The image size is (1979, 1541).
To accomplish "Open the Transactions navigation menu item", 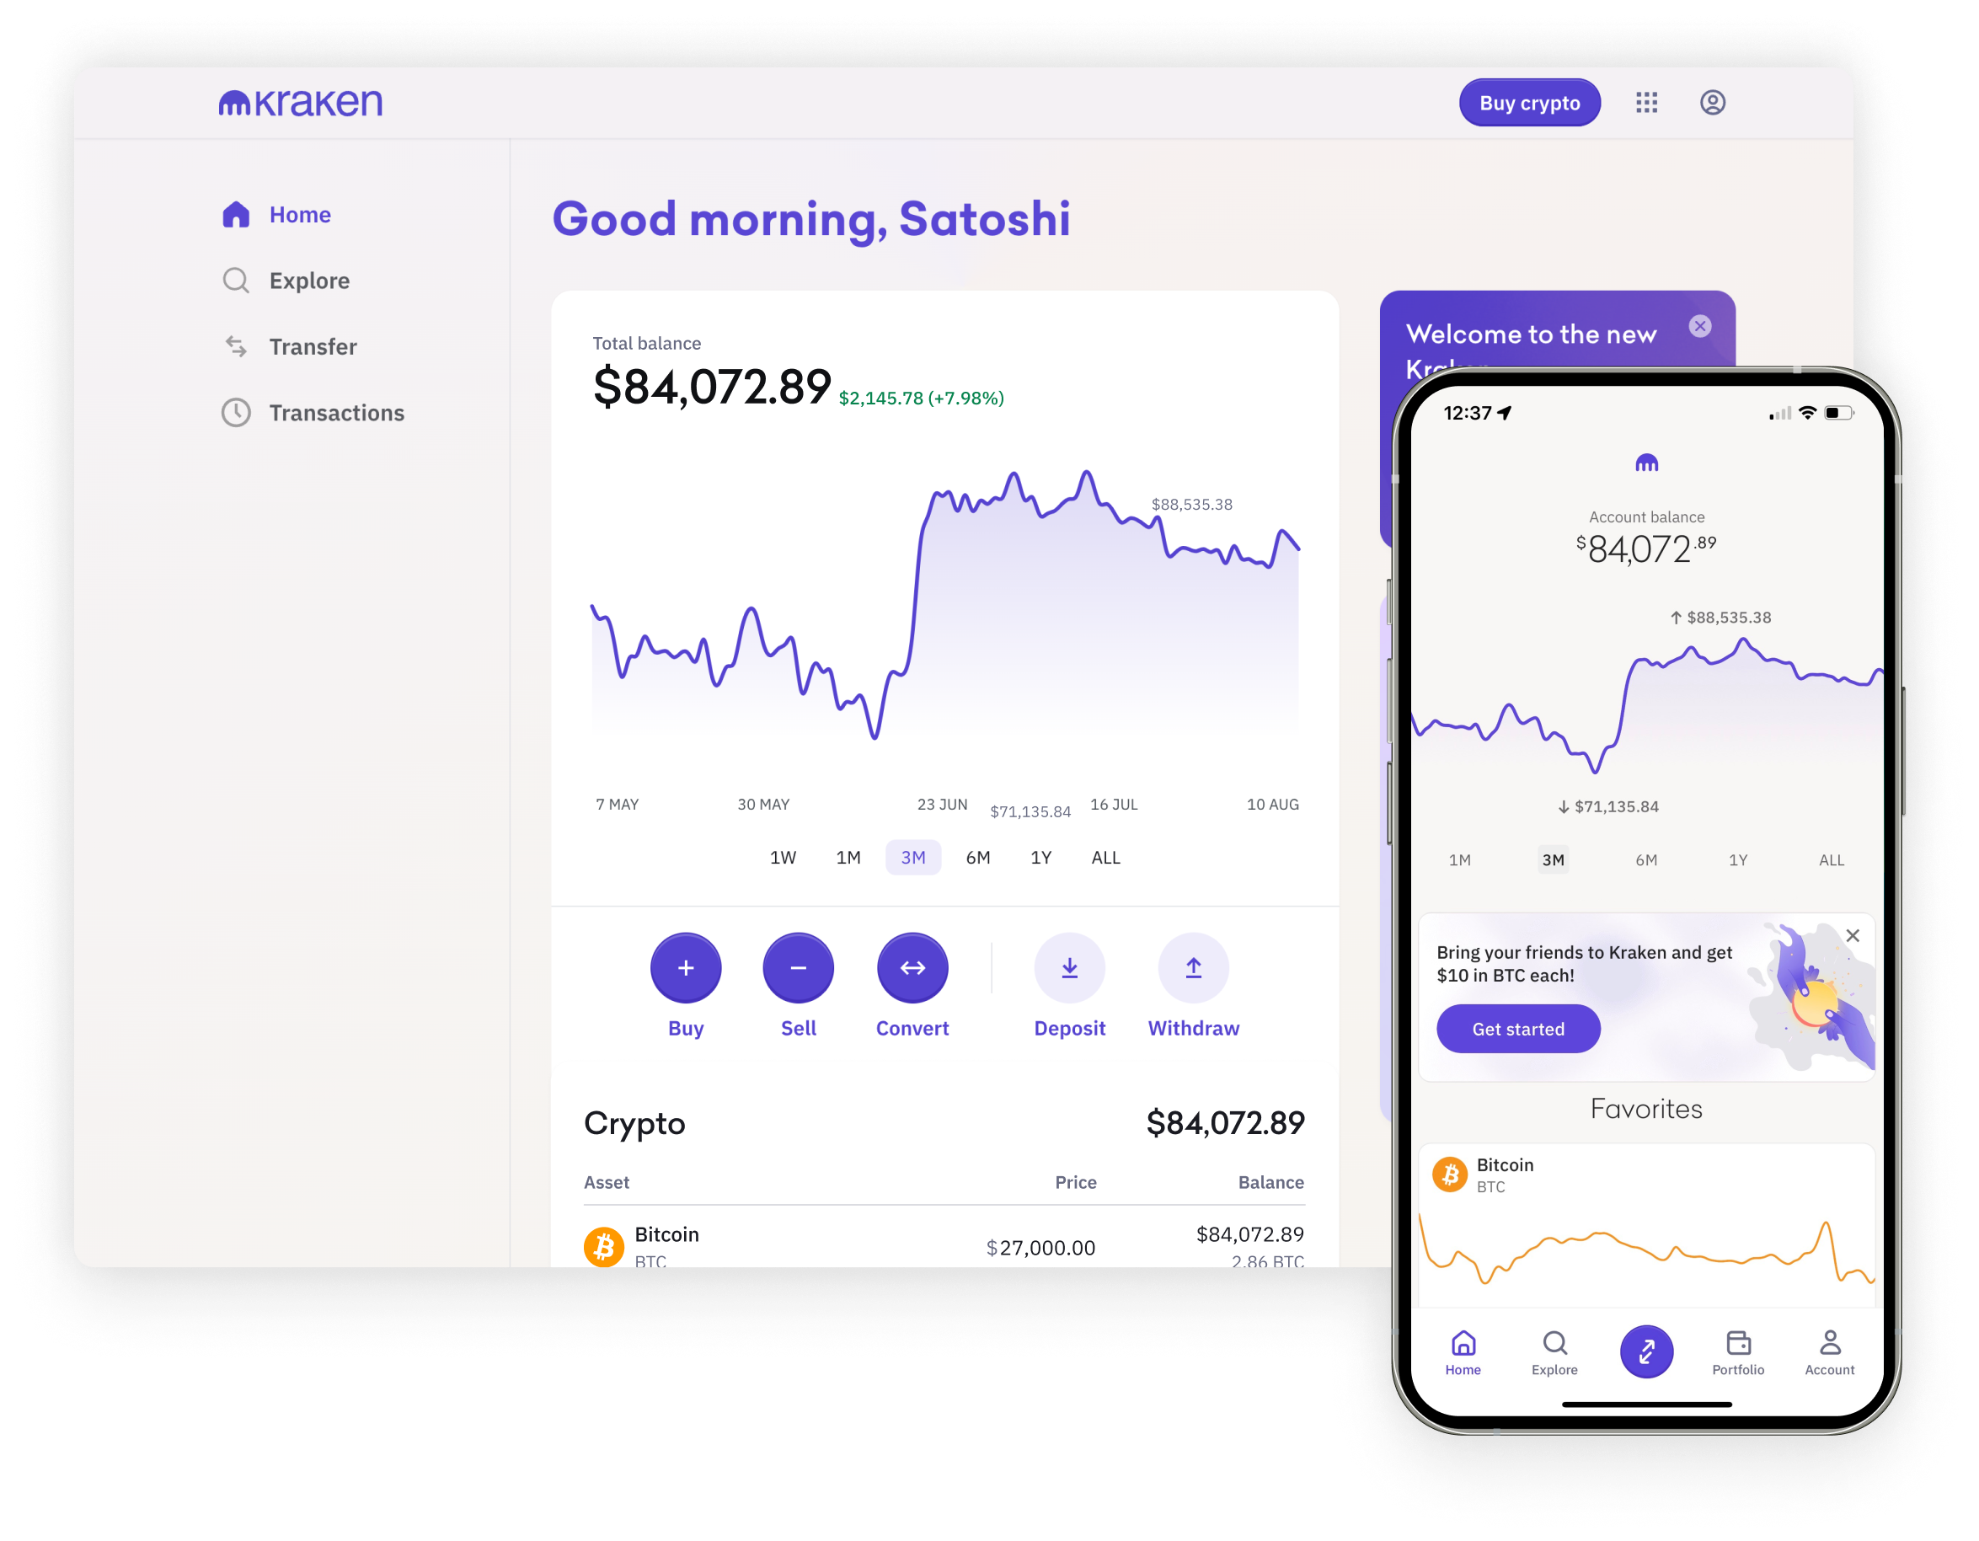I will 334,413.
